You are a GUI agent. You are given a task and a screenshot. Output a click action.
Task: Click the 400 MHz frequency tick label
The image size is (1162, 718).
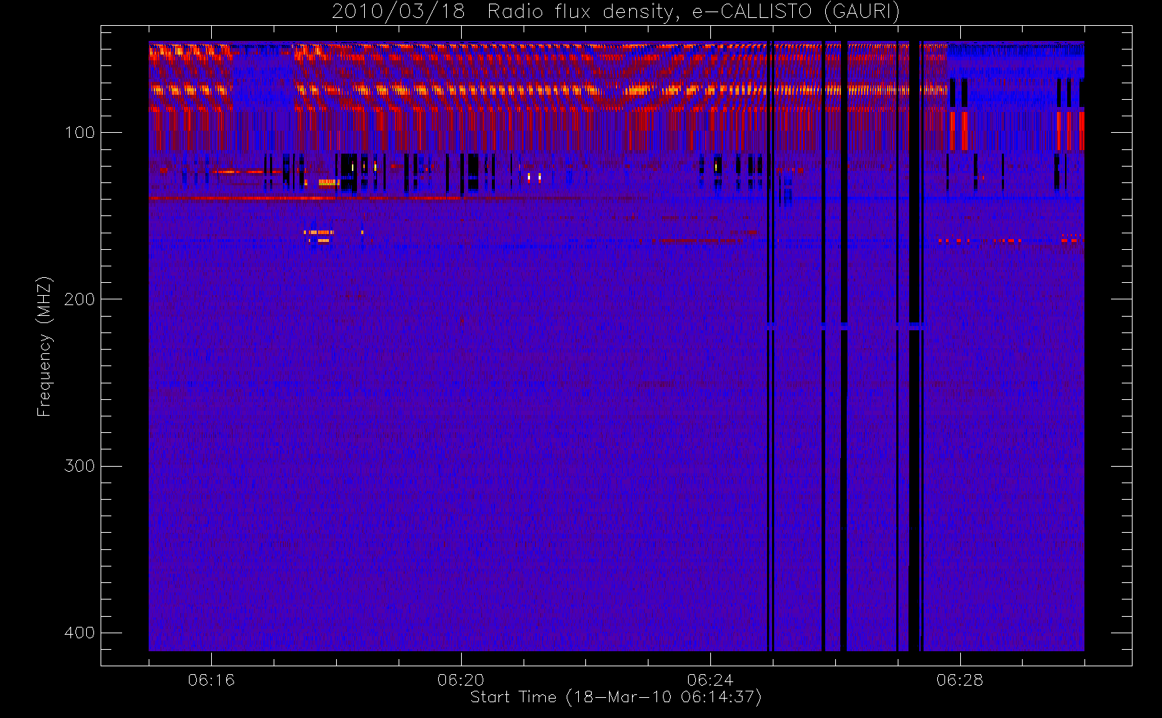(x=80, y=633)
